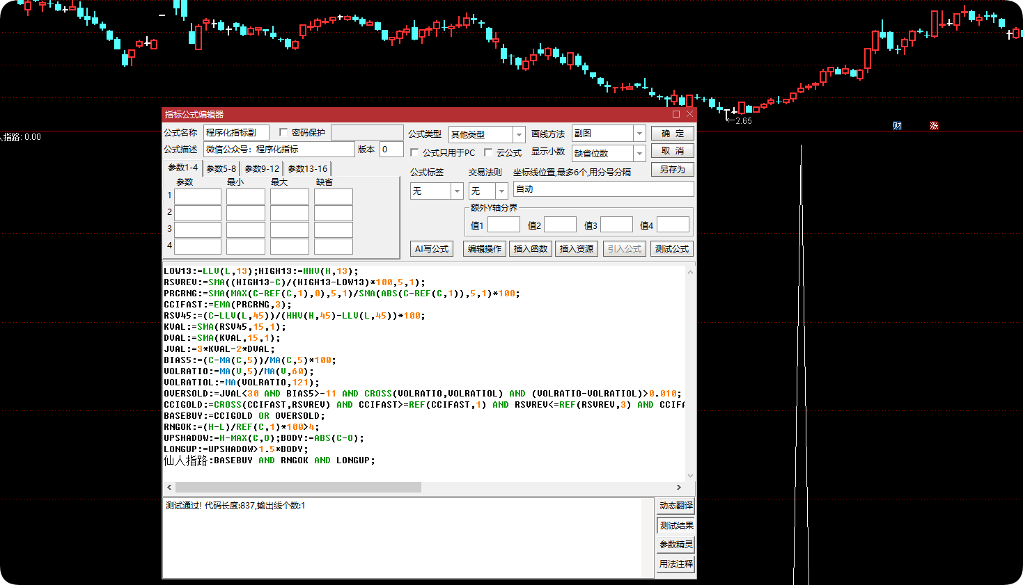Show the 用法注释 panel
Screen dimensions: 1023x585
pyautogui.click(x=676, y=563)
